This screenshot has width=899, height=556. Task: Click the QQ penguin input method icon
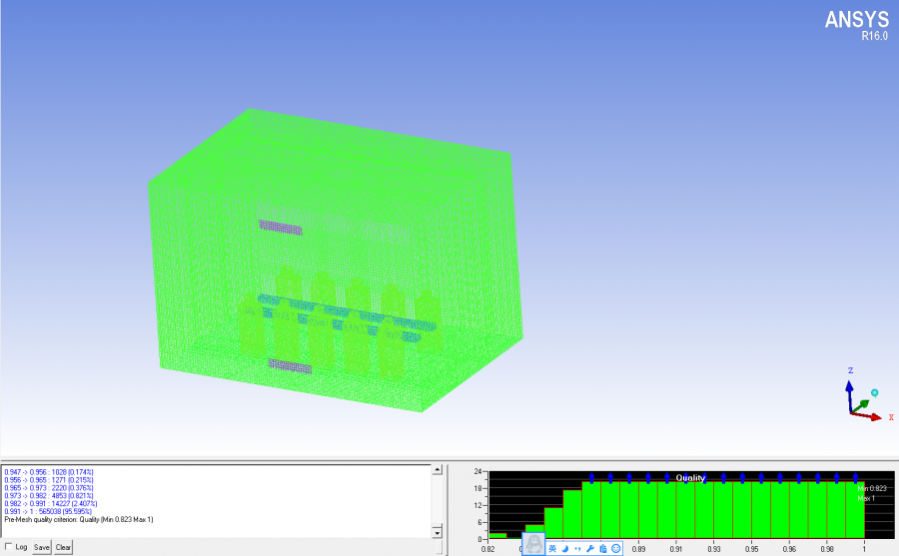[533, 545]
